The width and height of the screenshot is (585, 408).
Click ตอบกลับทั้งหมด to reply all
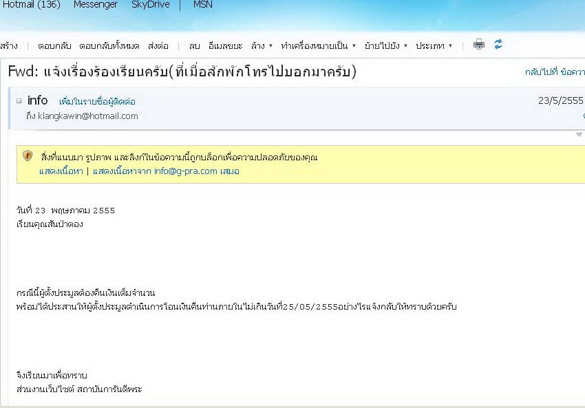(109, 46)
